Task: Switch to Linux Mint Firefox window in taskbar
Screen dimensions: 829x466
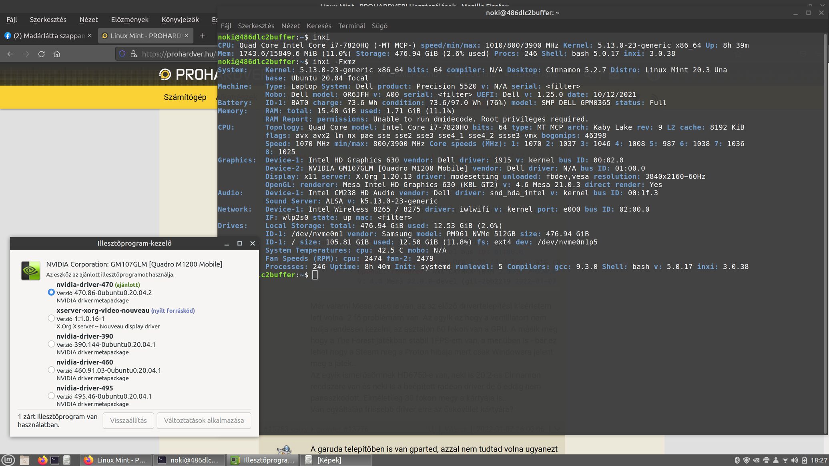Action: (116, 460)
